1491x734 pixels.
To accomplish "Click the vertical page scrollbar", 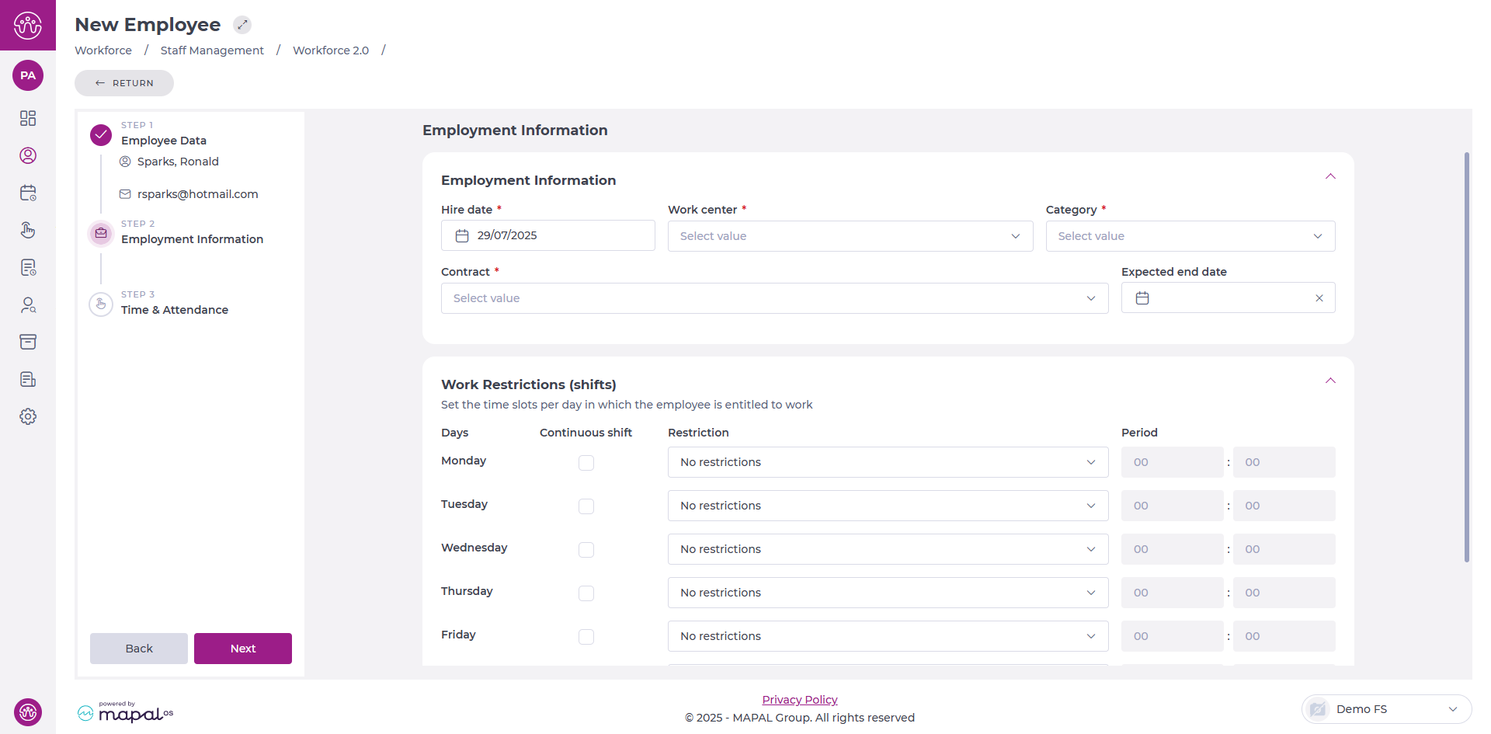I will [1466, 357].
